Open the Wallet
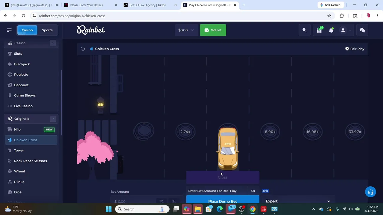Screen dimensions: 383x215 click(x=213, y=30)
